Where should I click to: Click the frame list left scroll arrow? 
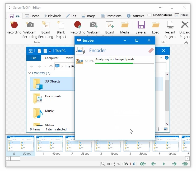pyautogui.click(x=8, y=159)
